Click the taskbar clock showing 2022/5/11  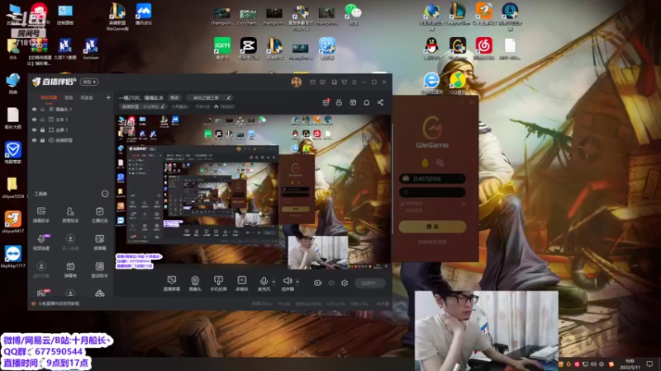click(x=630, y=364)
